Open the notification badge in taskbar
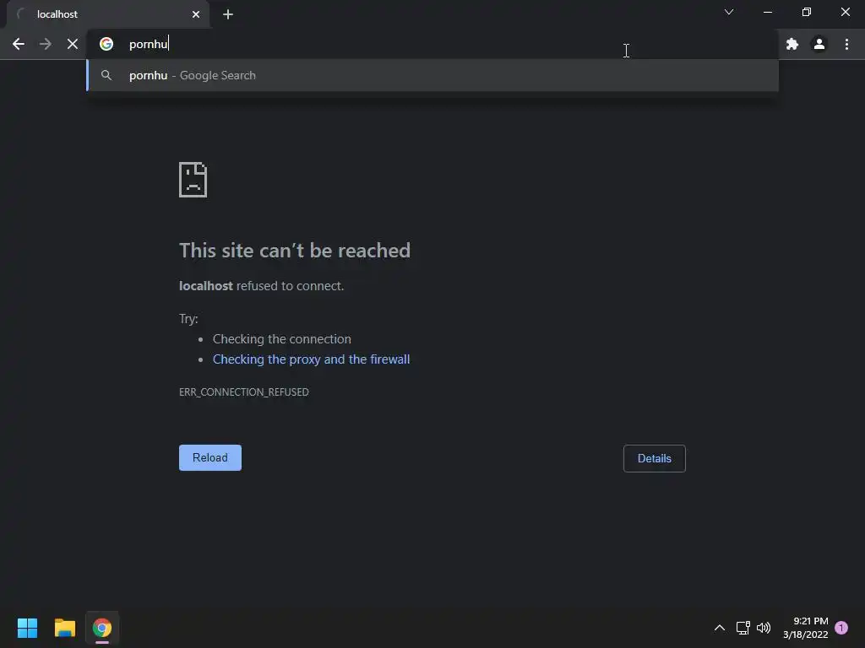Screen dimensions: 865x648 tap(841, 628)
